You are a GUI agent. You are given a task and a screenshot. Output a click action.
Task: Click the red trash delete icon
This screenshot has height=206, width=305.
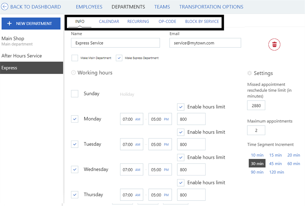click(274, 45)
